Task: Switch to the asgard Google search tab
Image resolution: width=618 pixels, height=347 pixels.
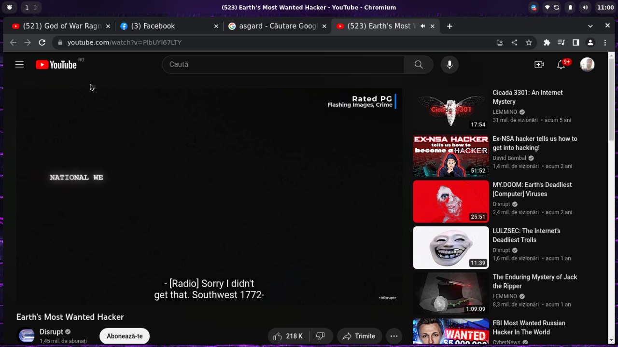Action: coord(277,26)
